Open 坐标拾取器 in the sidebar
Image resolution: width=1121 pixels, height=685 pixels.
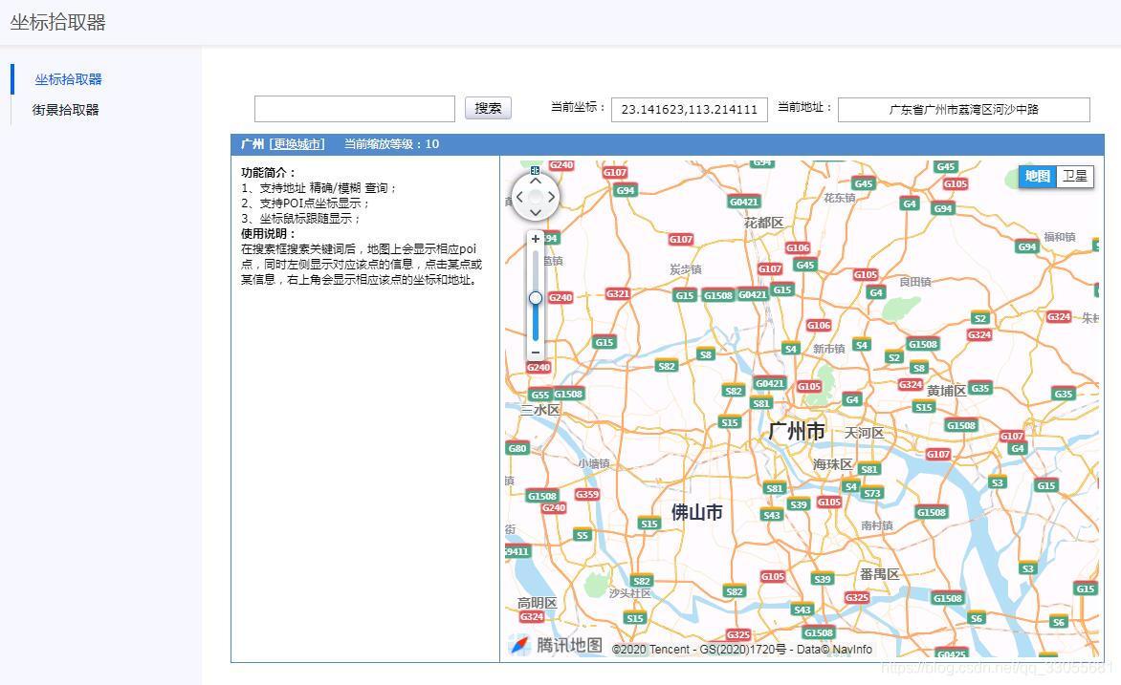[69, 79]
